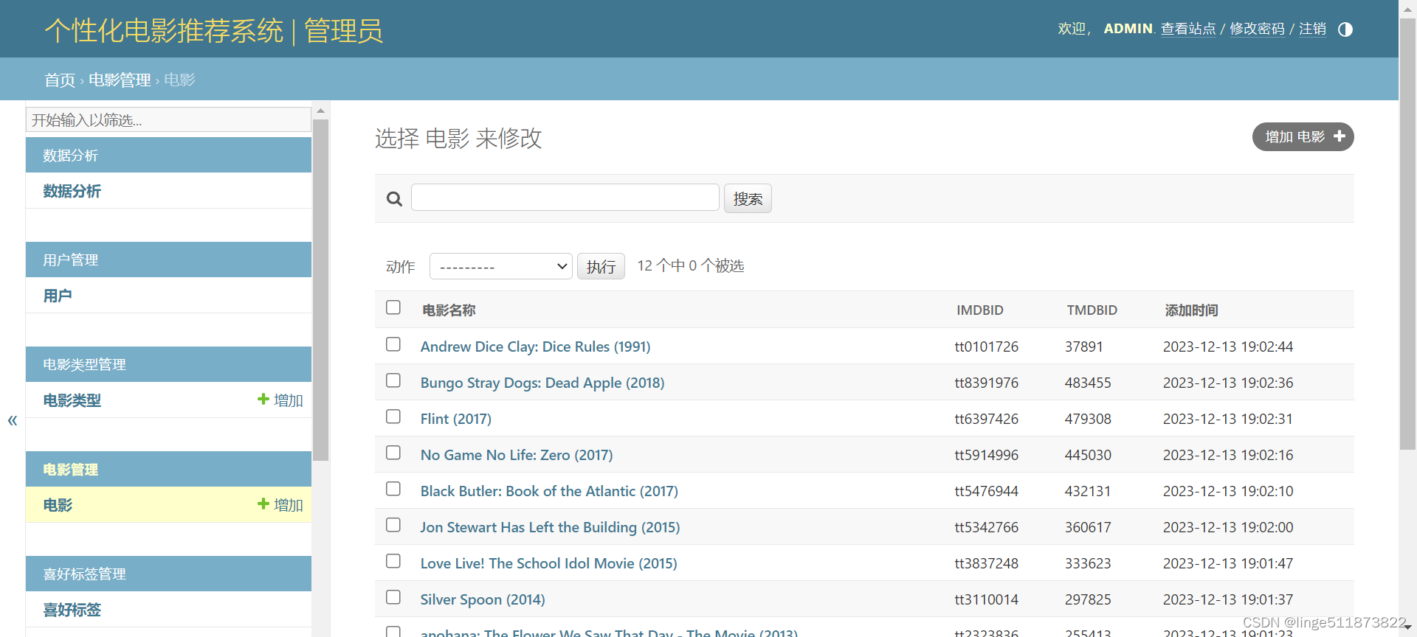
Task: Open 电影类型 in the sidebar
Action: pyautogui.click(x=72, y=400)
